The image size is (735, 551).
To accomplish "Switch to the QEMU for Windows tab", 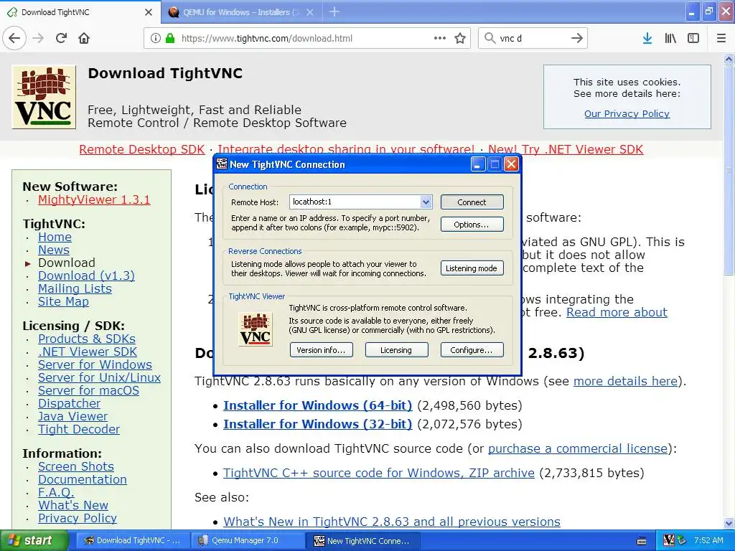I will [241, 12].
